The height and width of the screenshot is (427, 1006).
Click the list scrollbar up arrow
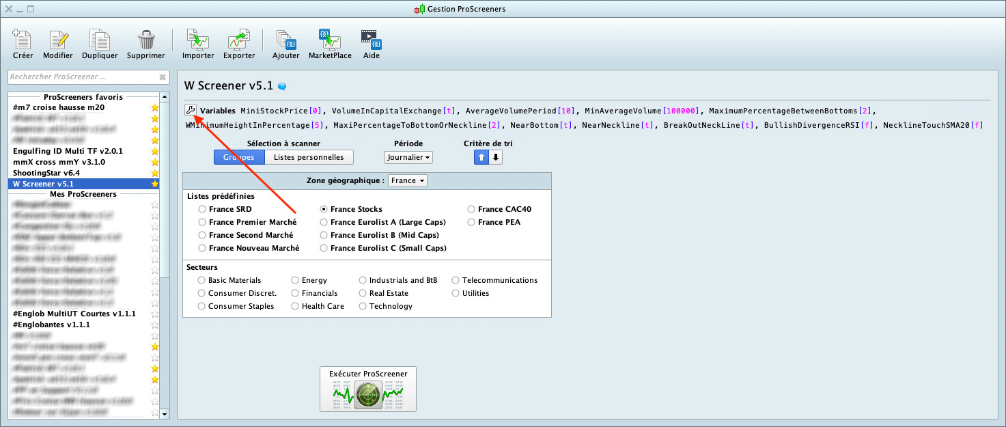click(x=164, y=97)
